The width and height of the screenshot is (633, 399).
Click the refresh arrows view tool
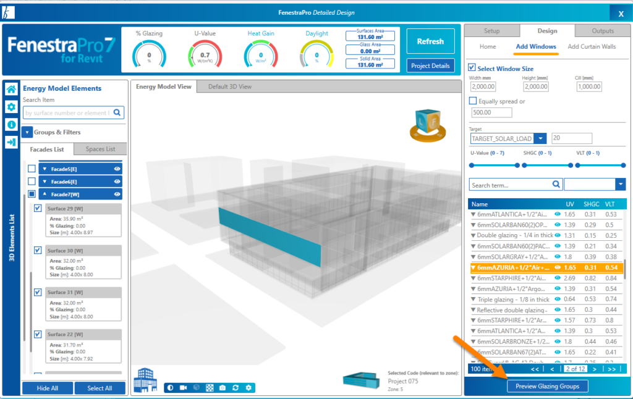(236, 388)
